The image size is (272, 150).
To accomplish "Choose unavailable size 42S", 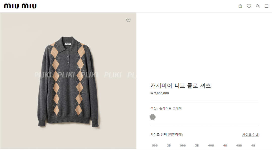I will pos(239,145).
